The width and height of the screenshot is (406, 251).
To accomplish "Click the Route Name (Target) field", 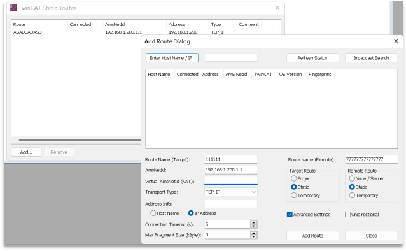I will point(231,159).
